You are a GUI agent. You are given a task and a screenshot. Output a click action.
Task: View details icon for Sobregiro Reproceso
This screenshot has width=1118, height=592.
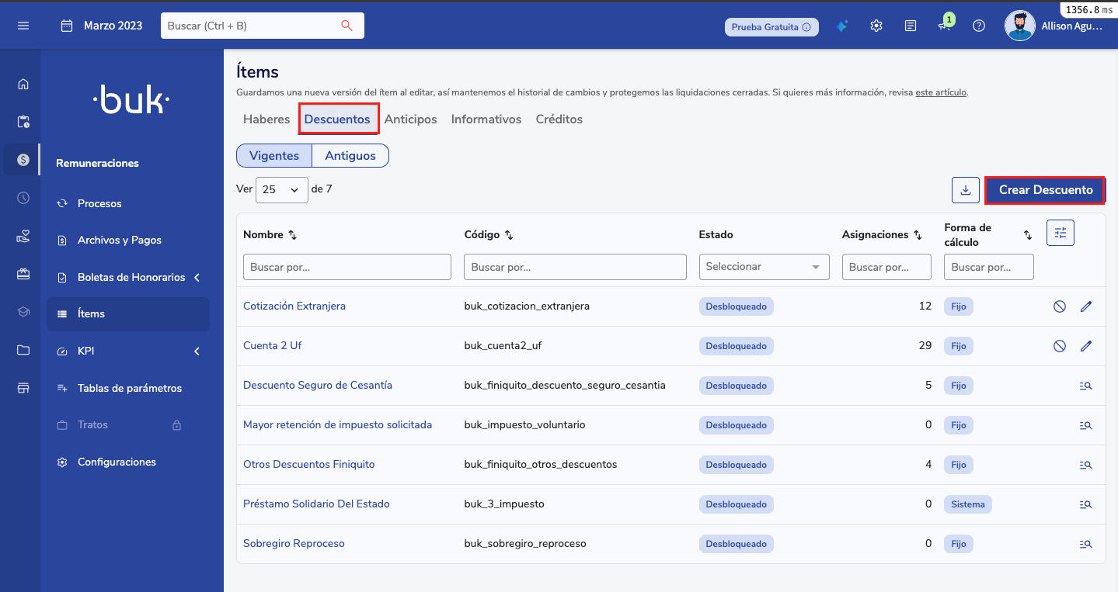point(1086,544)
